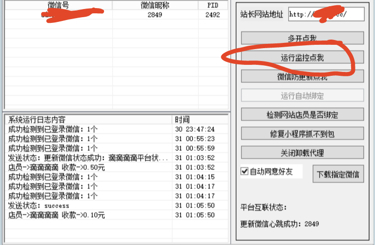Click the 多开点我 button
This screenshot has height=245, width=375.
pos(302,38)
